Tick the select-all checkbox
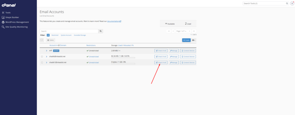295x115 pixels. click(x=42, y=40)
